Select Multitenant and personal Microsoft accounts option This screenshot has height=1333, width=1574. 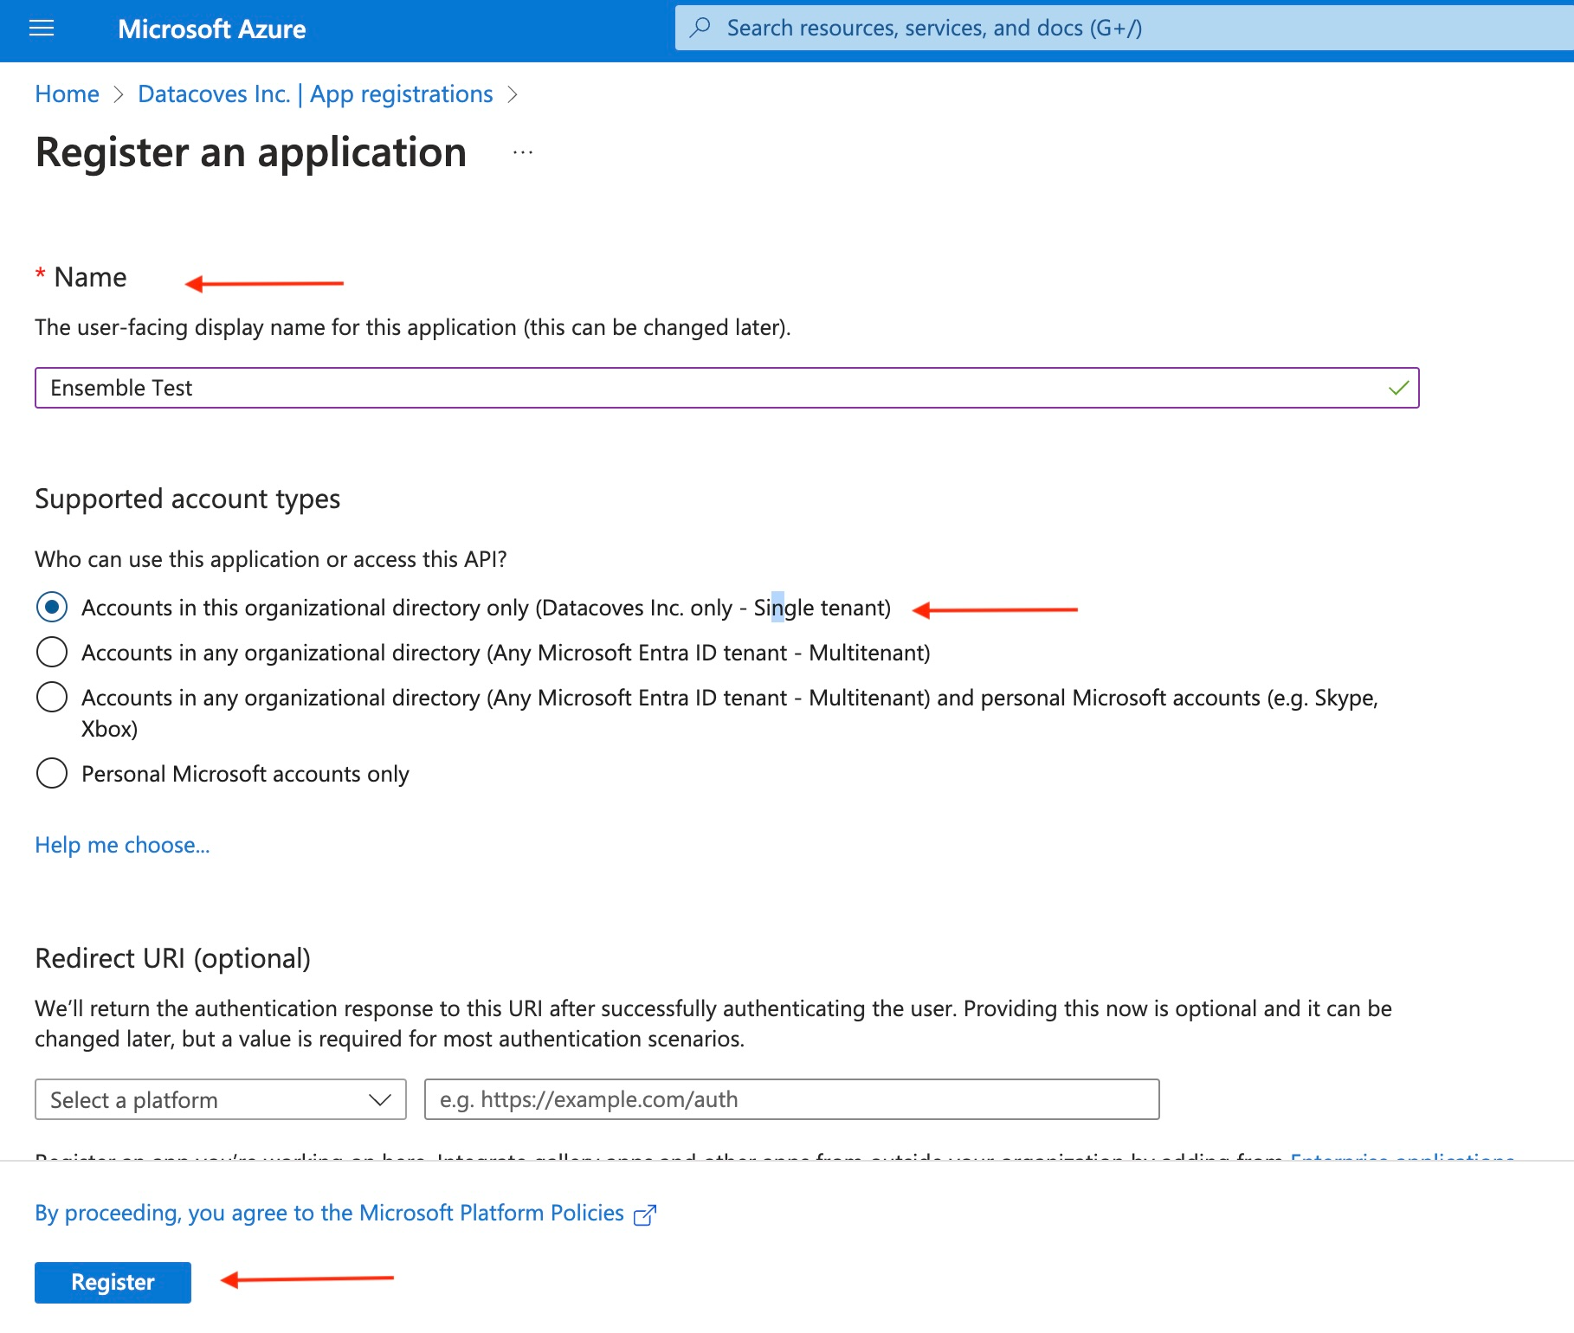point(52,697)
